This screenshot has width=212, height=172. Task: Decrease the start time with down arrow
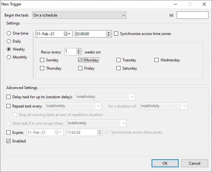pyautogui.click(x=108, y=35)
